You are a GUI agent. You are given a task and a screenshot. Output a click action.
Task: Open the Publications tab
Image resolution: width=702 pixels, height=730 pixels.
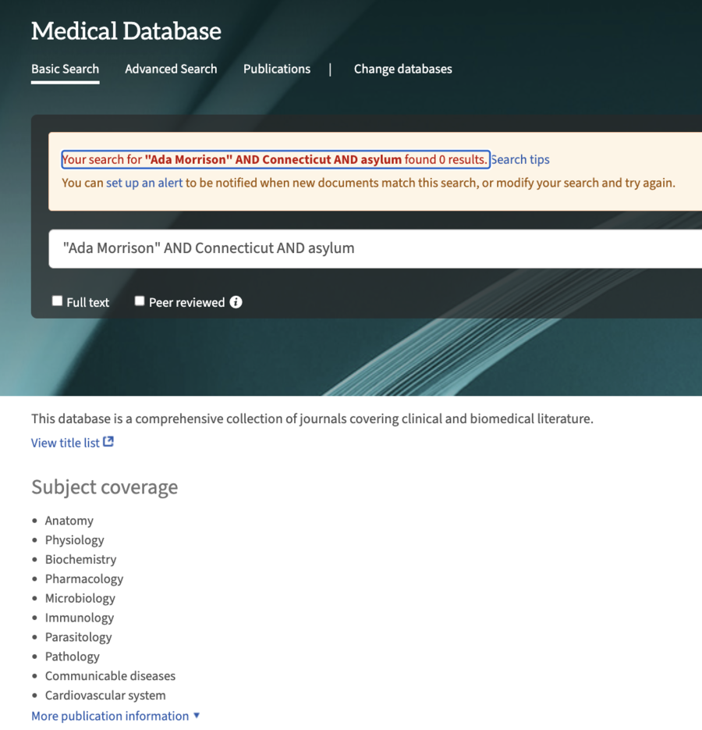276,69
